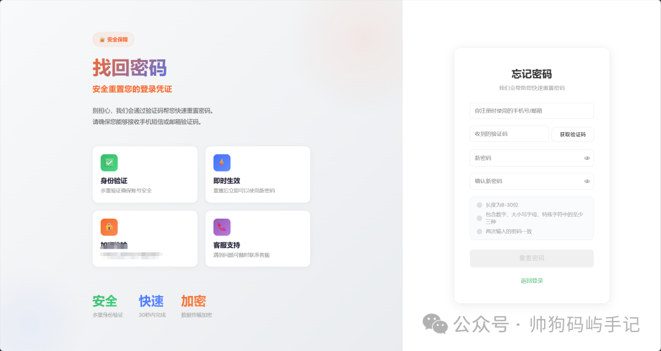The image size is (661, 351).
Task: Click 我们会帮助您快速重置密码 text
Action: [532, 88]
